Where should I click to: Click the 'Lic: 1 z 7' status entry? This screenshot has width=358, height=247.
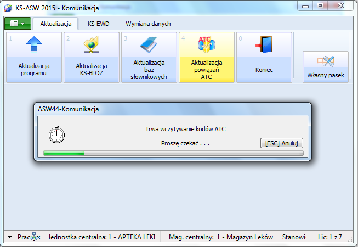click(330, 237)
